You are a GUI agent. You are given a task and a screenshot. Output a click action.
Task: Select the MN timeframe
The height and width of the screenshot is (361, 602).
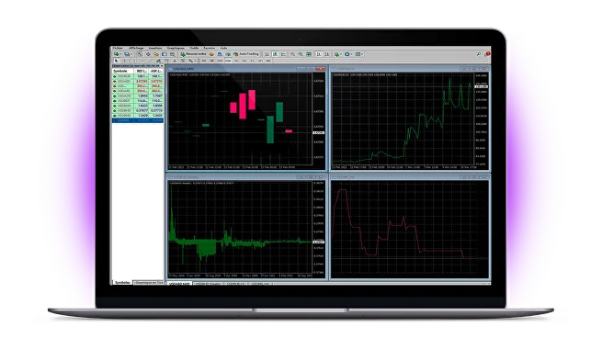click(x=268, y=61)
